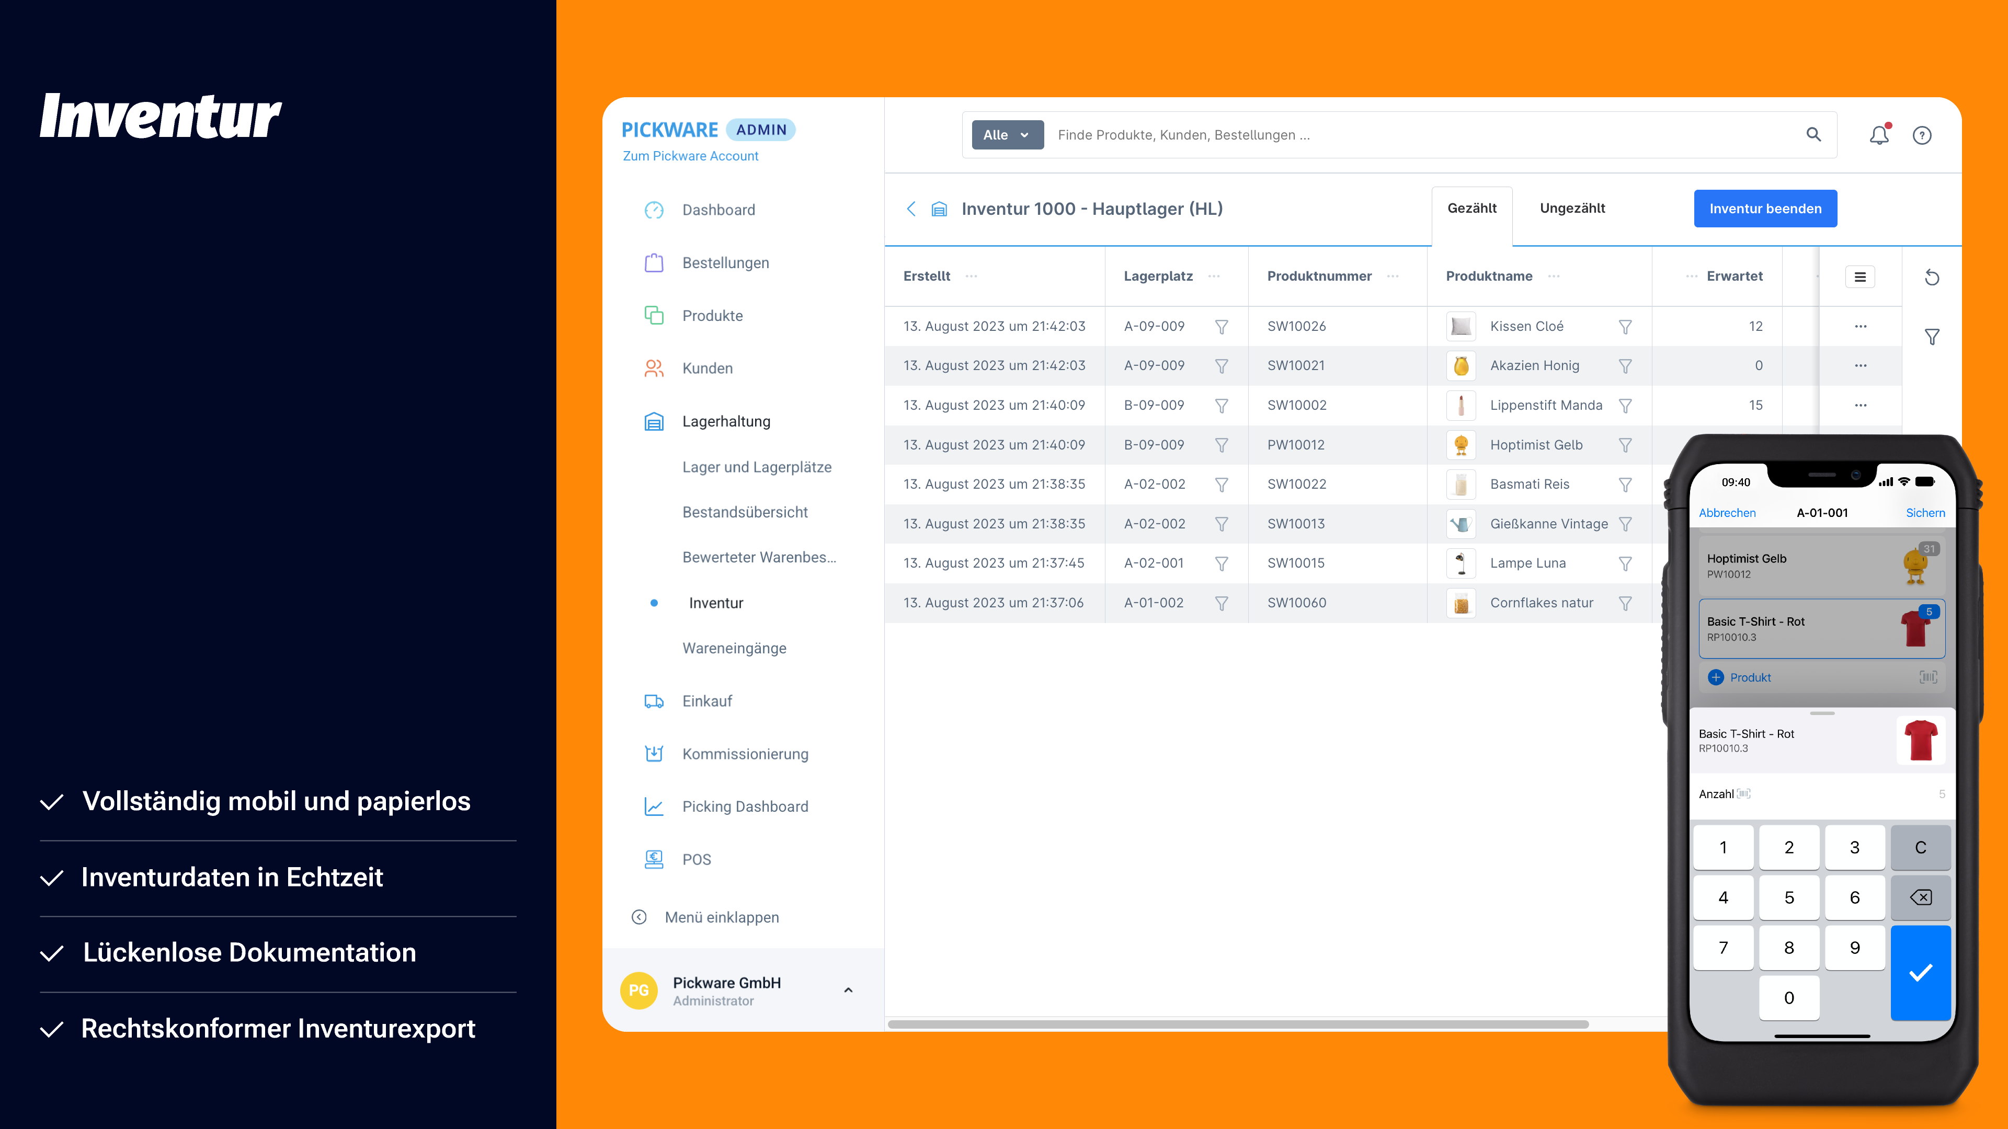The height and width of the screenshot is (1129, 2008).
Task: Open the table filter funnel in right toolbar
Action: point(1932,337)
